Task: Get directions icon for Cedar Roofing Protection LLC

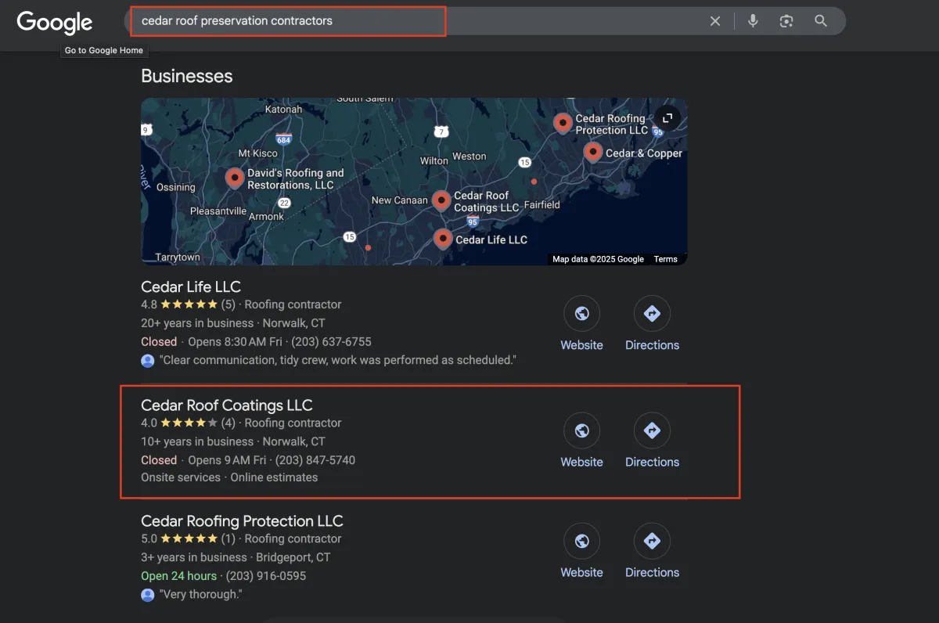Action: 652,541
